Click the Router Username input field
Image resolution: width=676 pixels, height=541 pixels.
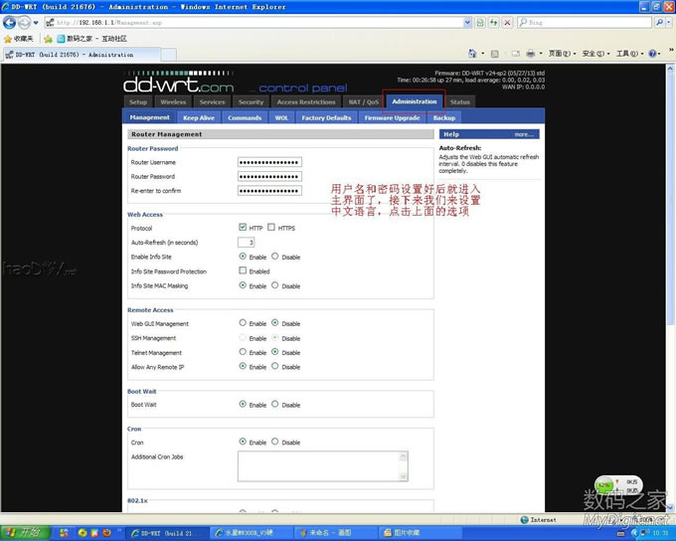pos(269,162)
